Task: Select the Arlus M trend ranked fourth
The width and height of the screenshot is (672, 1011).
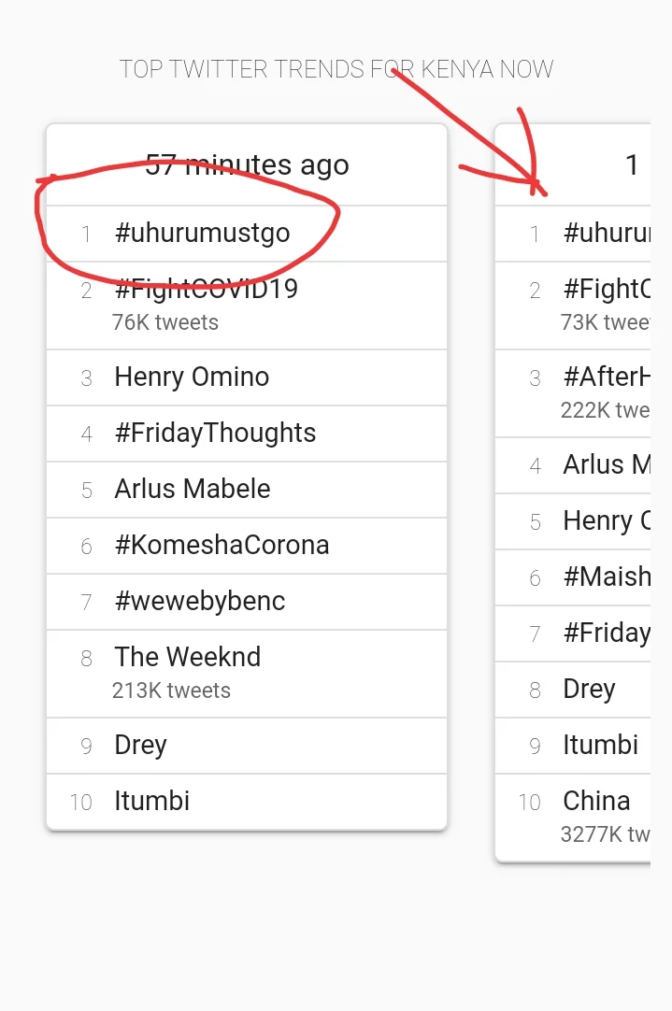Action: tap(606, 465)
